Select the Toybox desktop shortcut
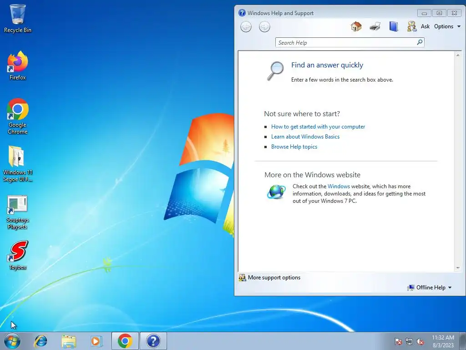The width and height of the screenshot is (466, 350). (18, 255)
